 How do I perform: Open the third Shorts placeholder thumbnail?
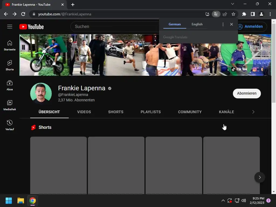click(174, 165)
